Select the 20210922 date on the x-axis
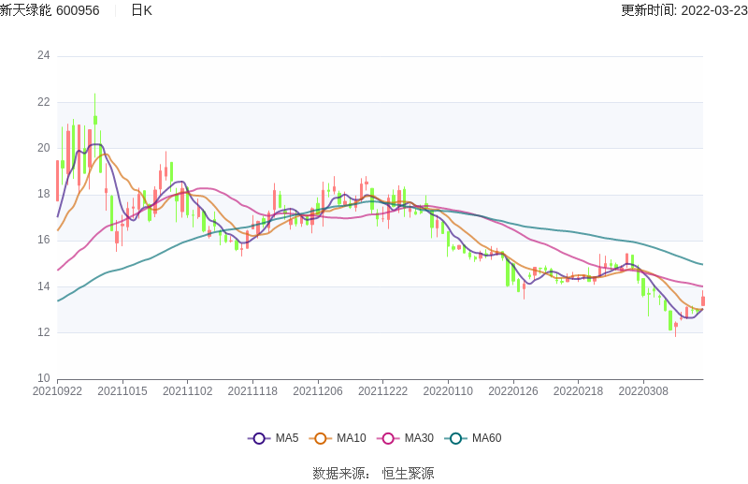This screenshot has height=484, width=748. coord(58,391)
